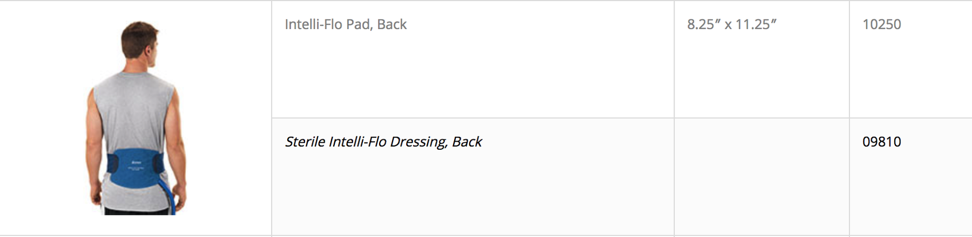Image resolution: width=972 pixels, height=237 pixels.
Task: Click the word 'Sterile' in italic row
Action: (x=305, y=142)
